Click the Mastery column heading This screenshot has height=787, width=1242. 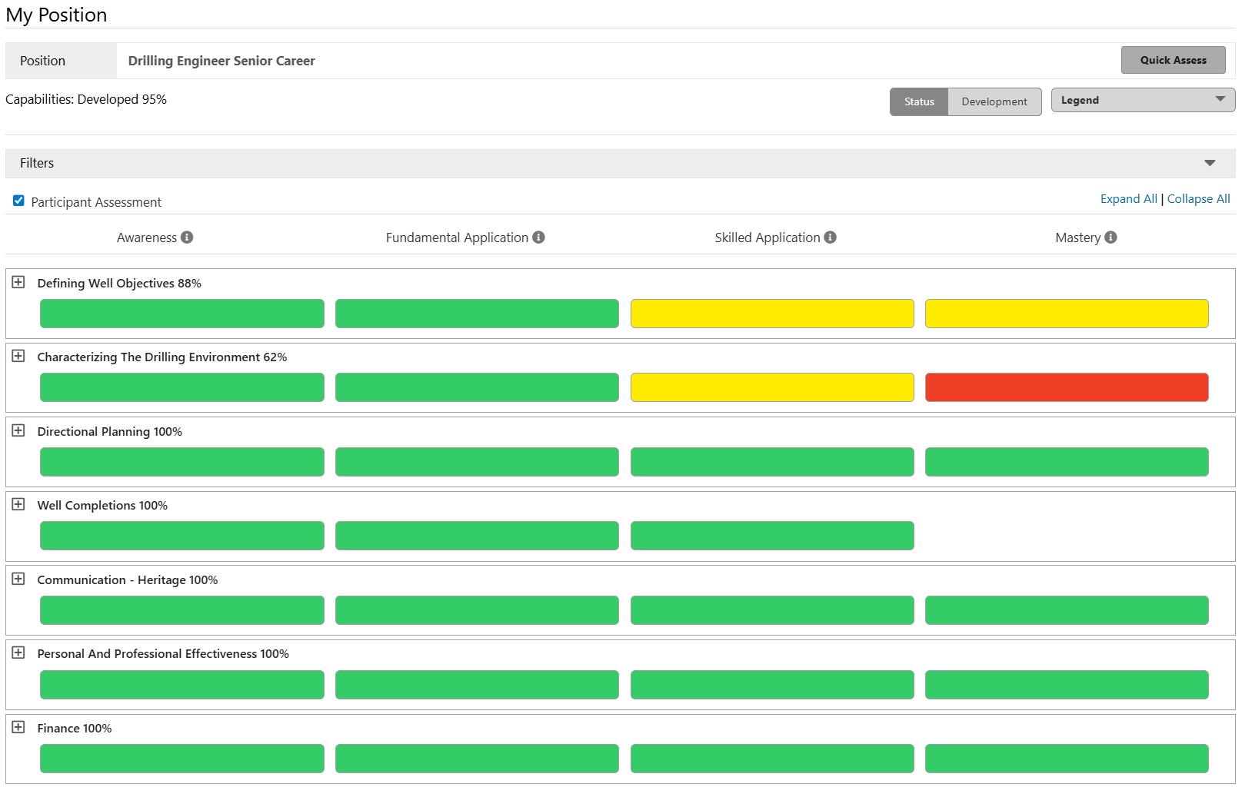1077,237
